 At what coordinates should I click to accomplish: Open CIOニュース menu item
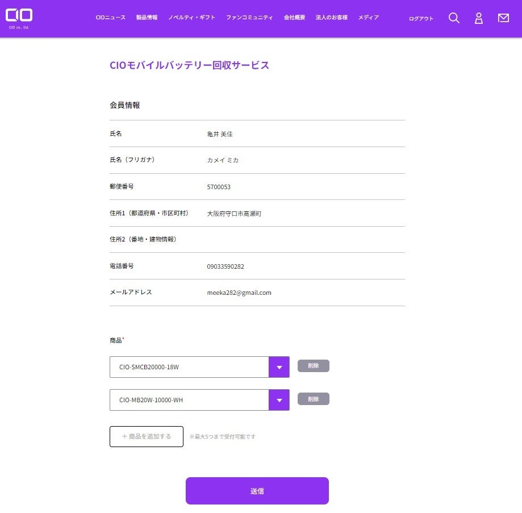pos(111,18)
